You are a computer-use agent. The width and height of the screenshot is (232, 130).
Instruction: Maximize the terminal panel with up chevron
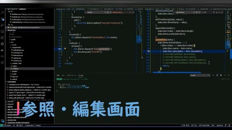click(225, 75)
